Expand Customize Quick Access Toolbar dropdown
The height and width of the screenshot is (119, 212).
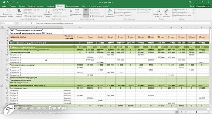(x=18, y=2)
